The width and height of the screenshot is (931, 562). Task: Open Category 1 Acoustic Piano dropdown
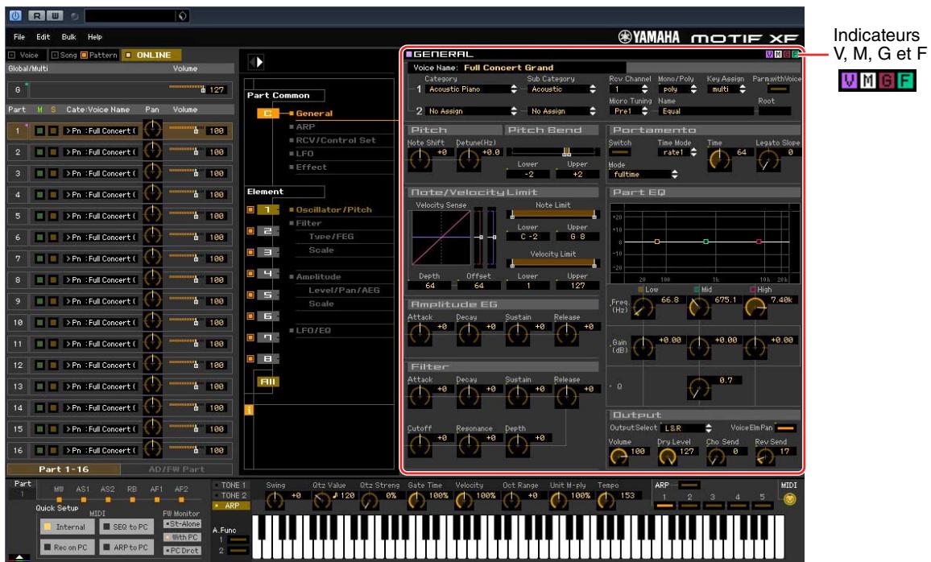[472, 89]
